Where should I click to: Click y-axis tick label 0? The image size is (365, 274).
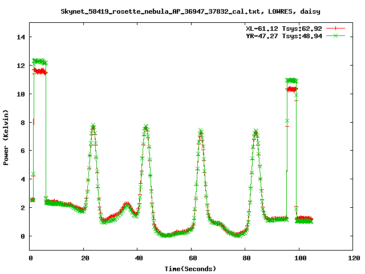pos(23,236)
